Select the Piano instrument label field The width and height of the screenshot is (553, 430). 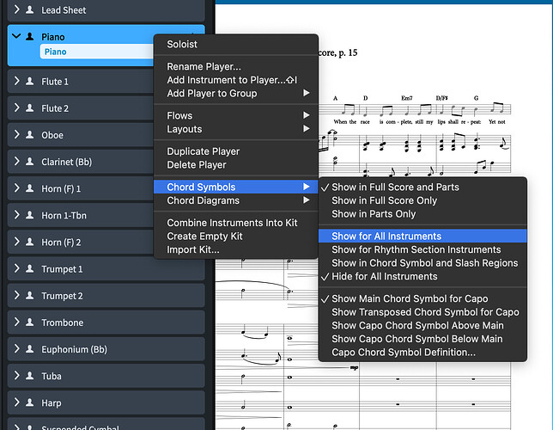(x=97, y=52)
